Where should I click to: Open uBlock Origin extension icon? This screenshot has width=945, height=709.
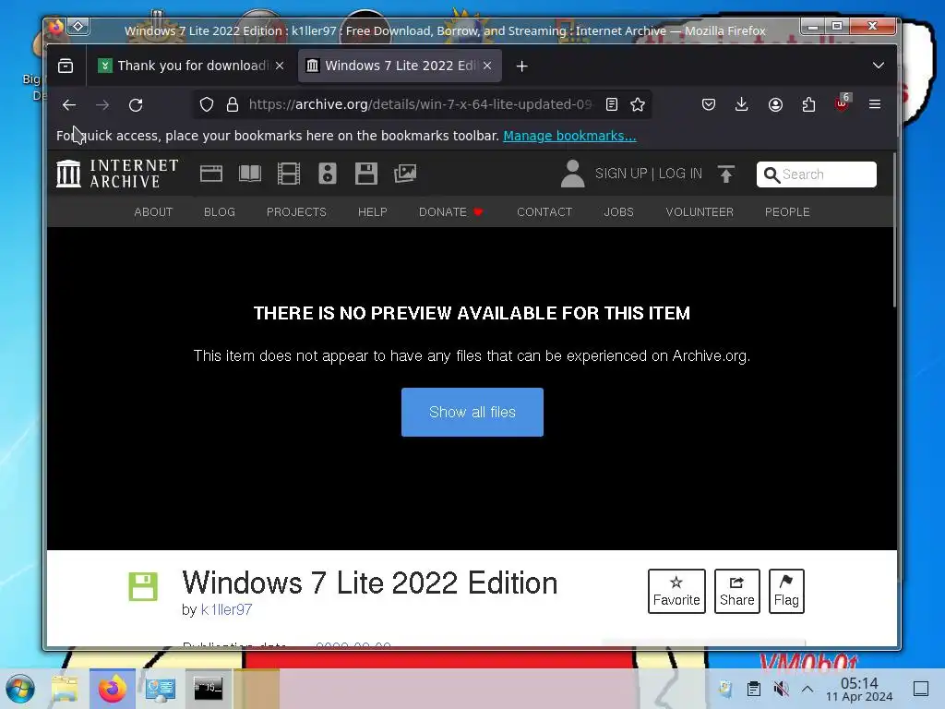pyautogui.click(x=843, y=103)
